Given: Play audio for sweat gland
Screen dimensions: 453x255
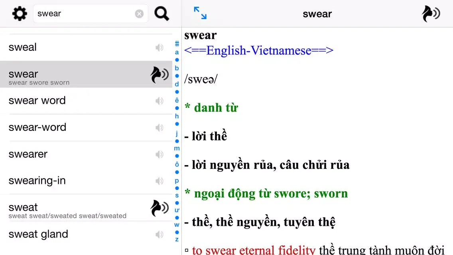Looking at the screenshot, I should pos(160,235).
